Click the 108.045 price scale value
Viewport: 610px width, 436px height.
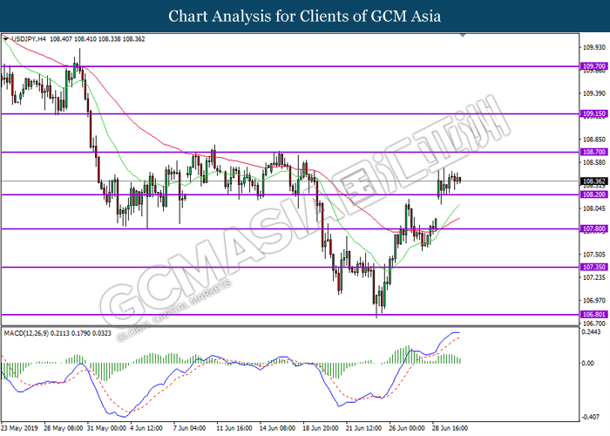(594, 208)
